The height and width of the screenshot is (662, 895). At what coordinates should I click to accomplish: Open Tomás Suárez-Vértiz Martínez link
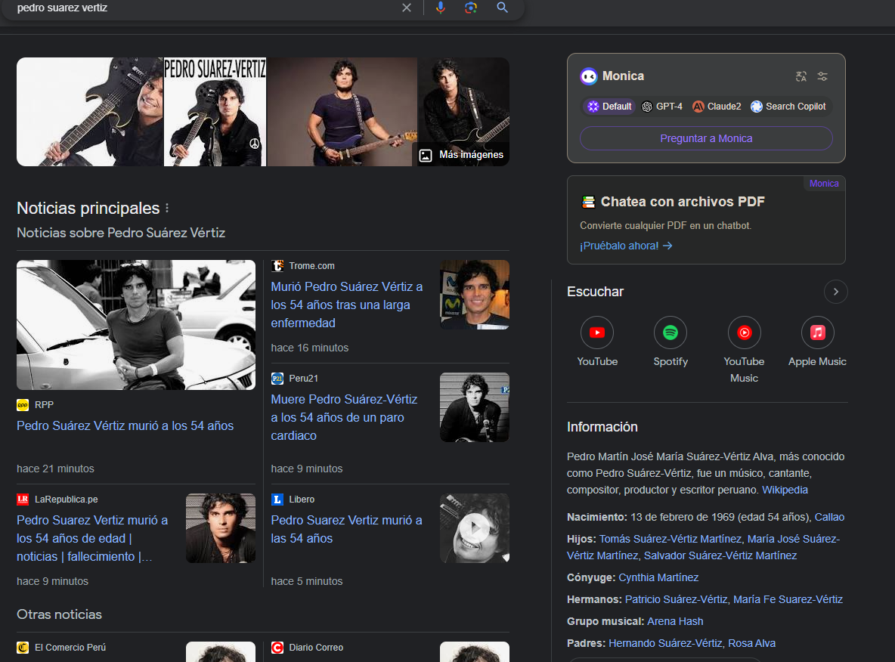[670, 539]
